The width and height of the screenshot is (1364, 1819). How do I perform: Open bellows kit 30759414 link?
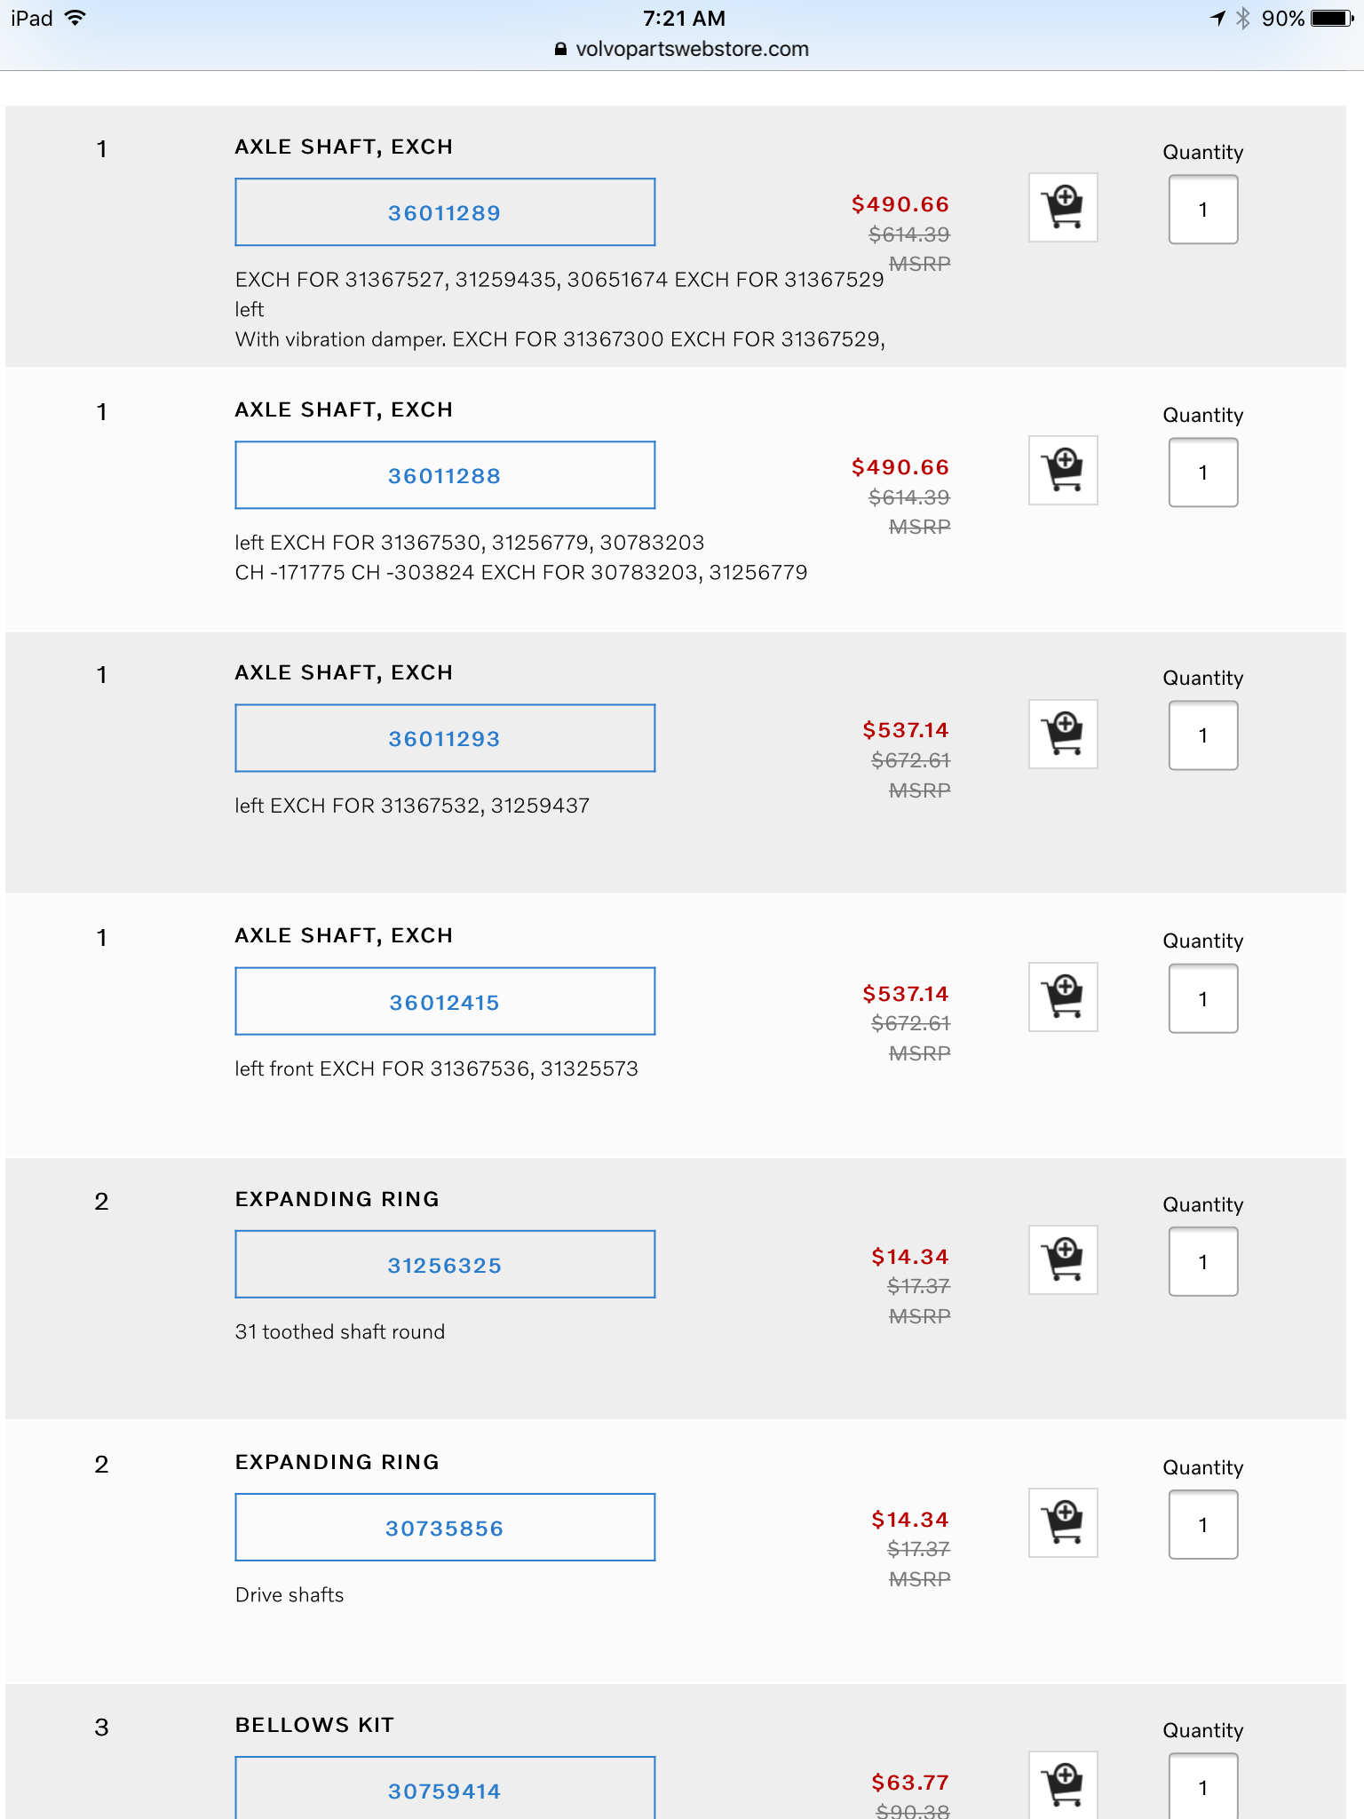445,1789
